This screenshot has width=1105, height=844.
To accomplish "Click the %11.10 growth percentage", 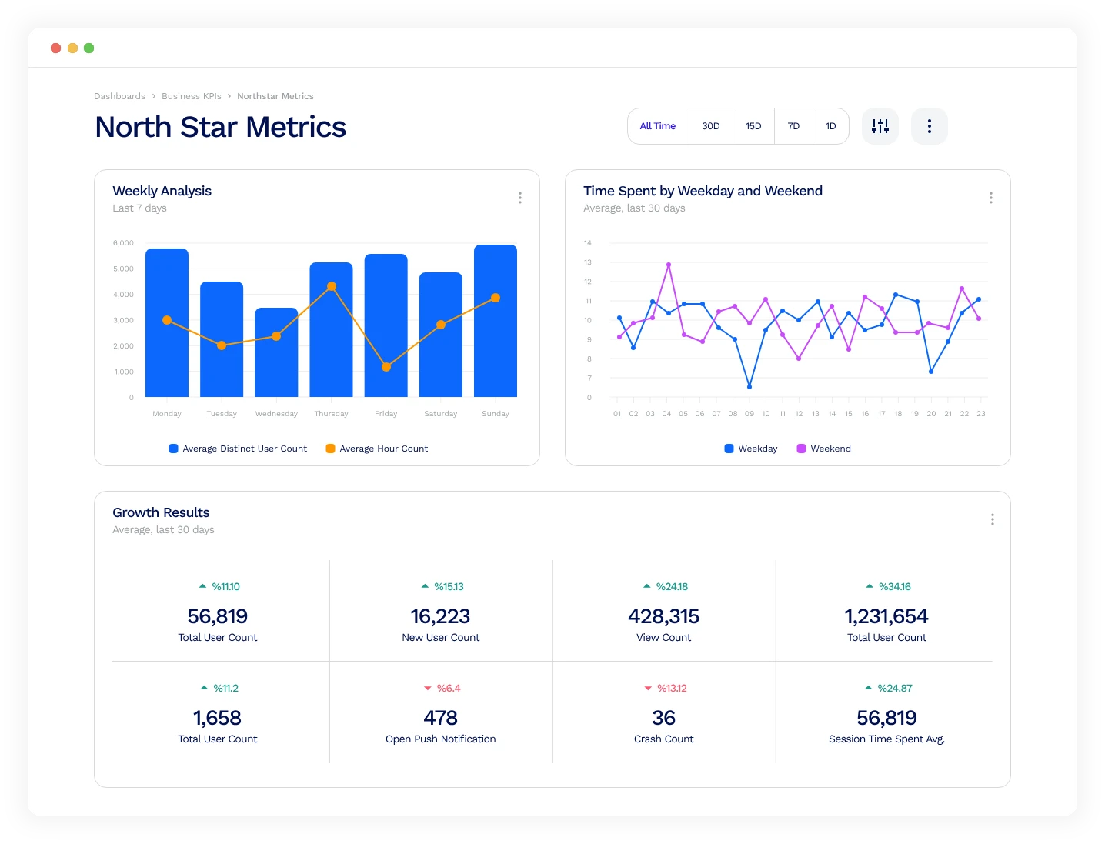I will pyautogui.click(x=226, y=586).
